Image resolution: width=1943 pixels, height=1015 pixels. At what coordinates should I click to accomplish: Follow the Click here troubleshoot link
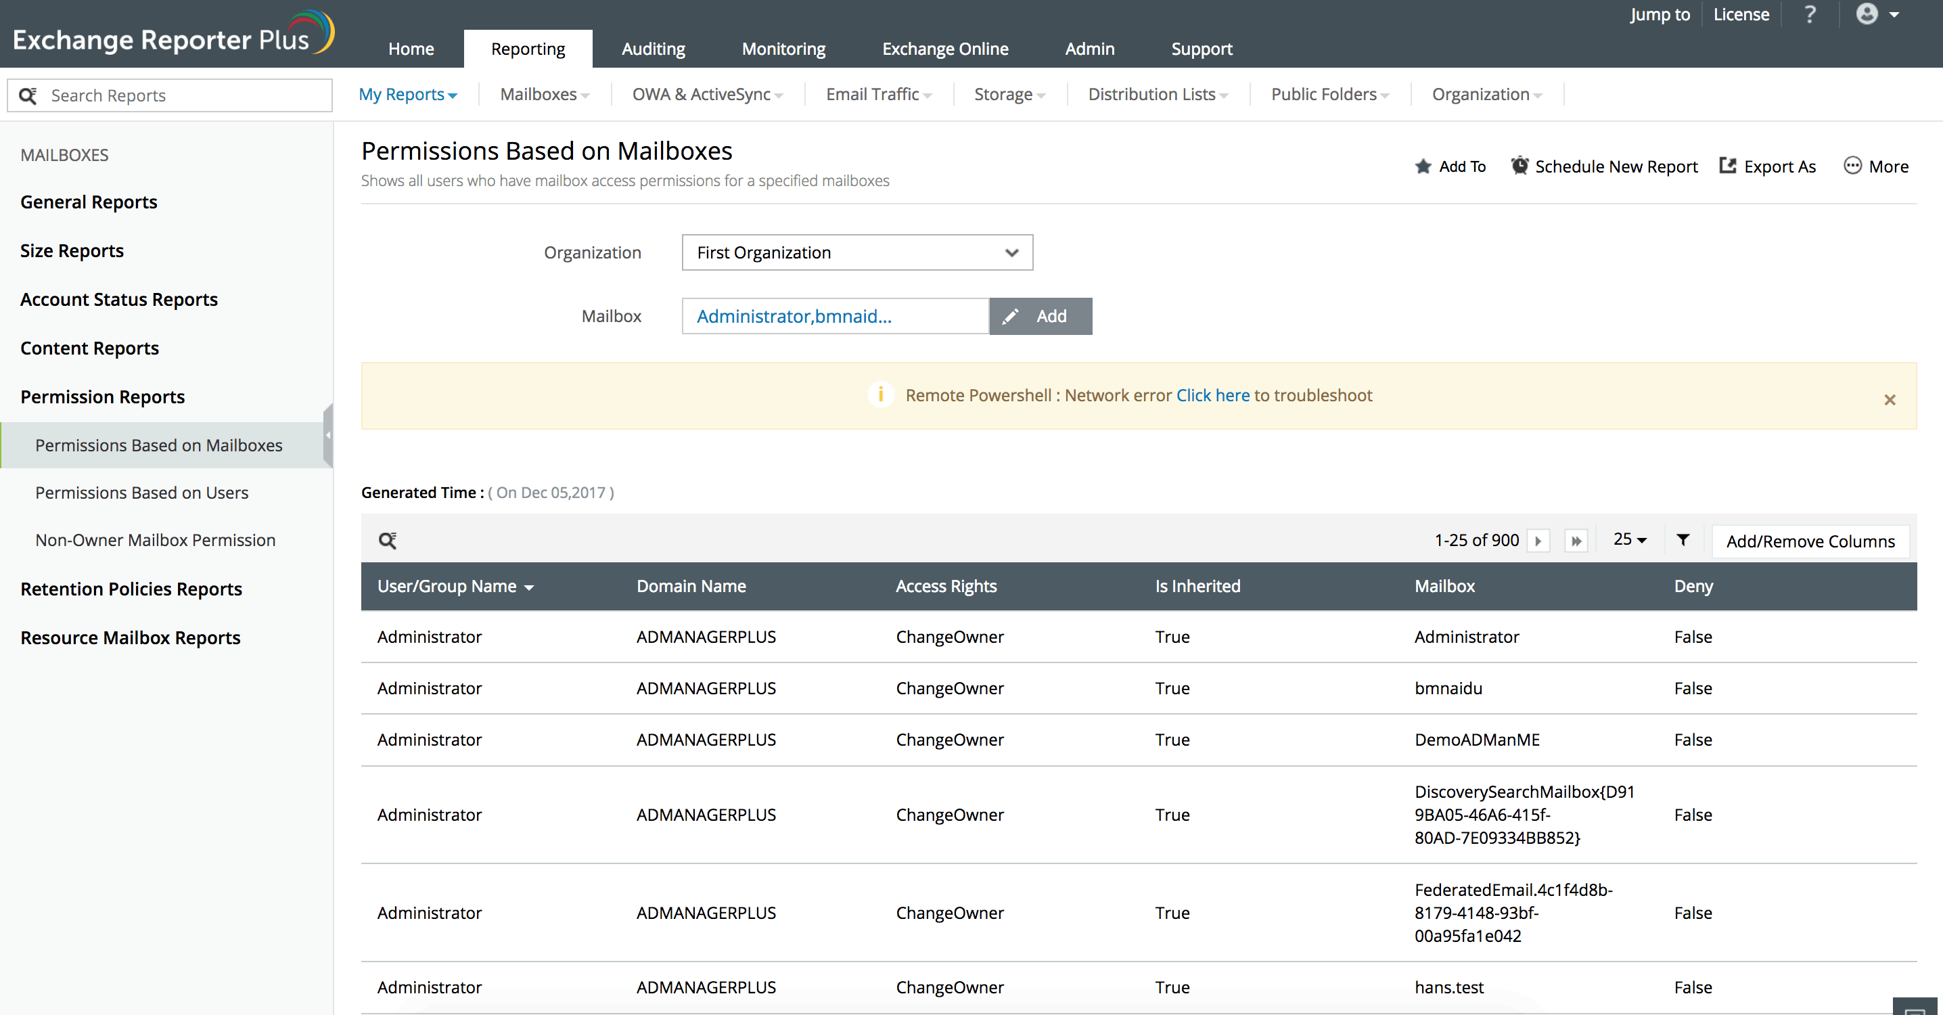click(1213, 395)
